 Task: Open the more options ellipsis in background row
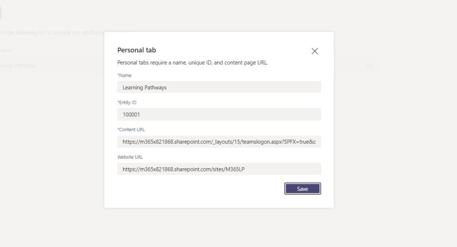coord(370,66)
